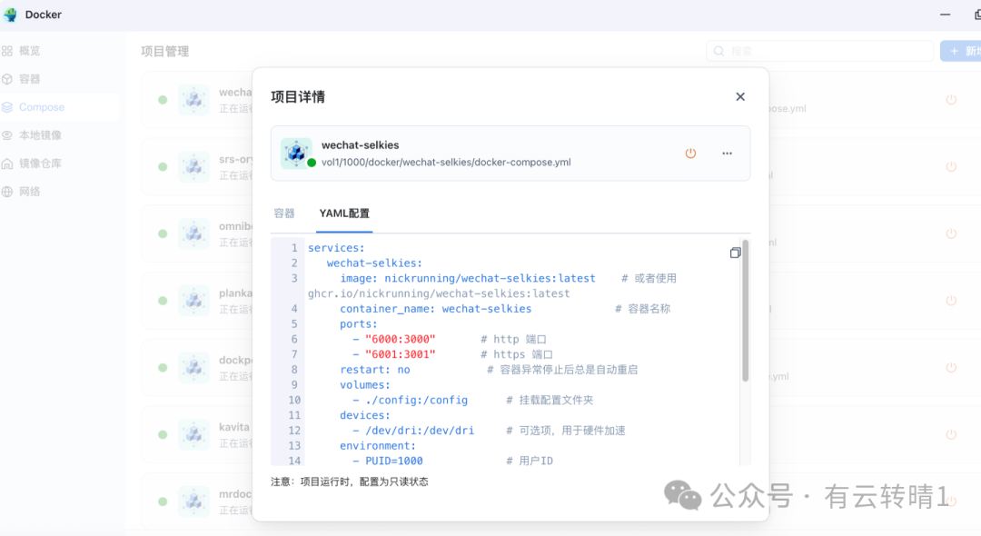Click power icon on the omnib project row
The height and width of the screenshot is (536, 981).
[951, 233]
